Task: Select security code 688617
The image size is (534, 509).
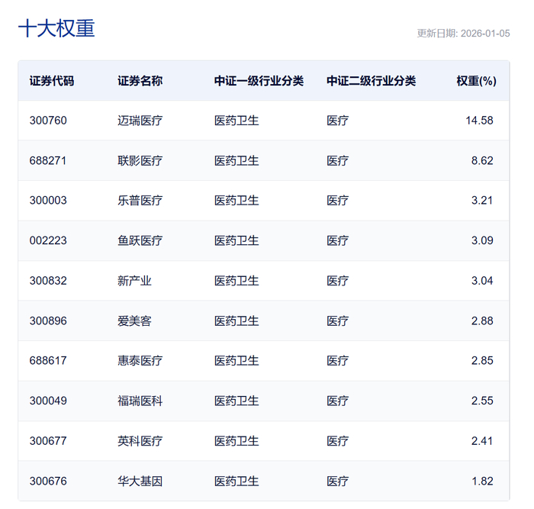Action: tap(48, 360)
